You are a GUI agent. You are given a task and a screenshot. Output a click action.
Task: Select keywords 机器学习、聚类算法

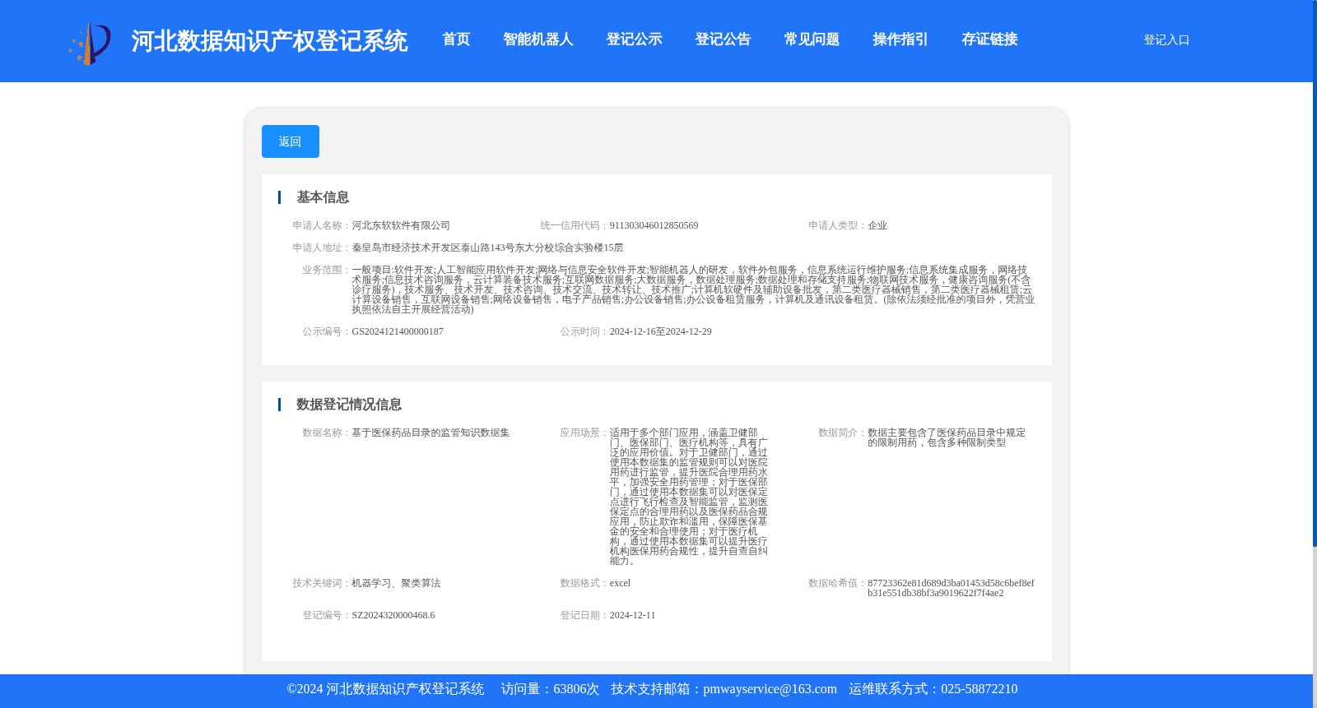(396, 583)
